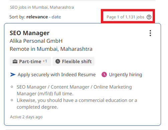Click the 'SEO Manager / Content Manager' description bullet
168x130 pixels.
74,90
